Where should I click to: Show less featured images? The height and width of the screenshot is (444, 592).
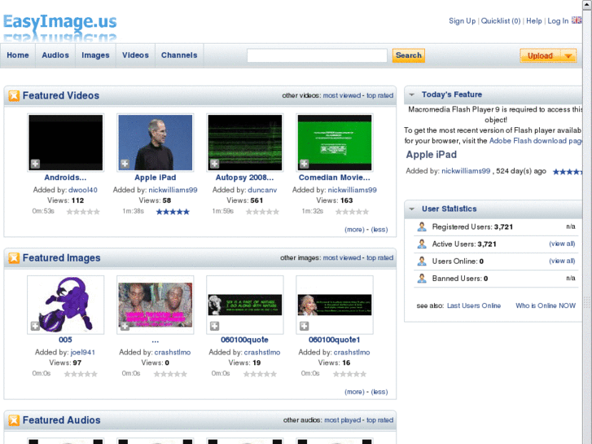tap(379, 392)
